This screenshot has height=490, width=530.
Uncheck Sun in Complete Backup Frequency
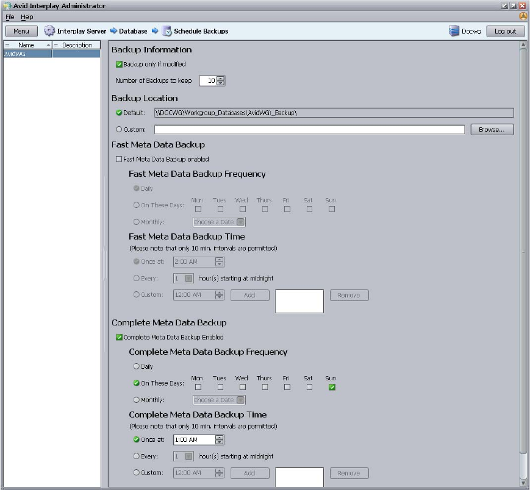[x=332, y=387]
